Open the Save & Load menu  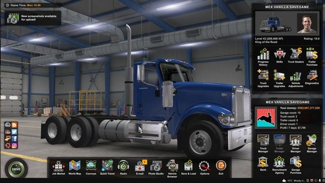click(x=188, y=167)
